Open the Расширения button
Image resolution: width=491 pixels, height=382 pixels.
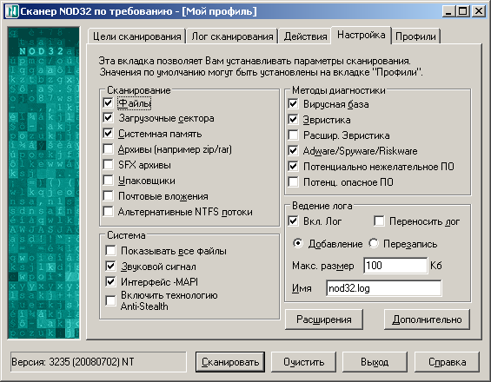click(x=324, y=319)
